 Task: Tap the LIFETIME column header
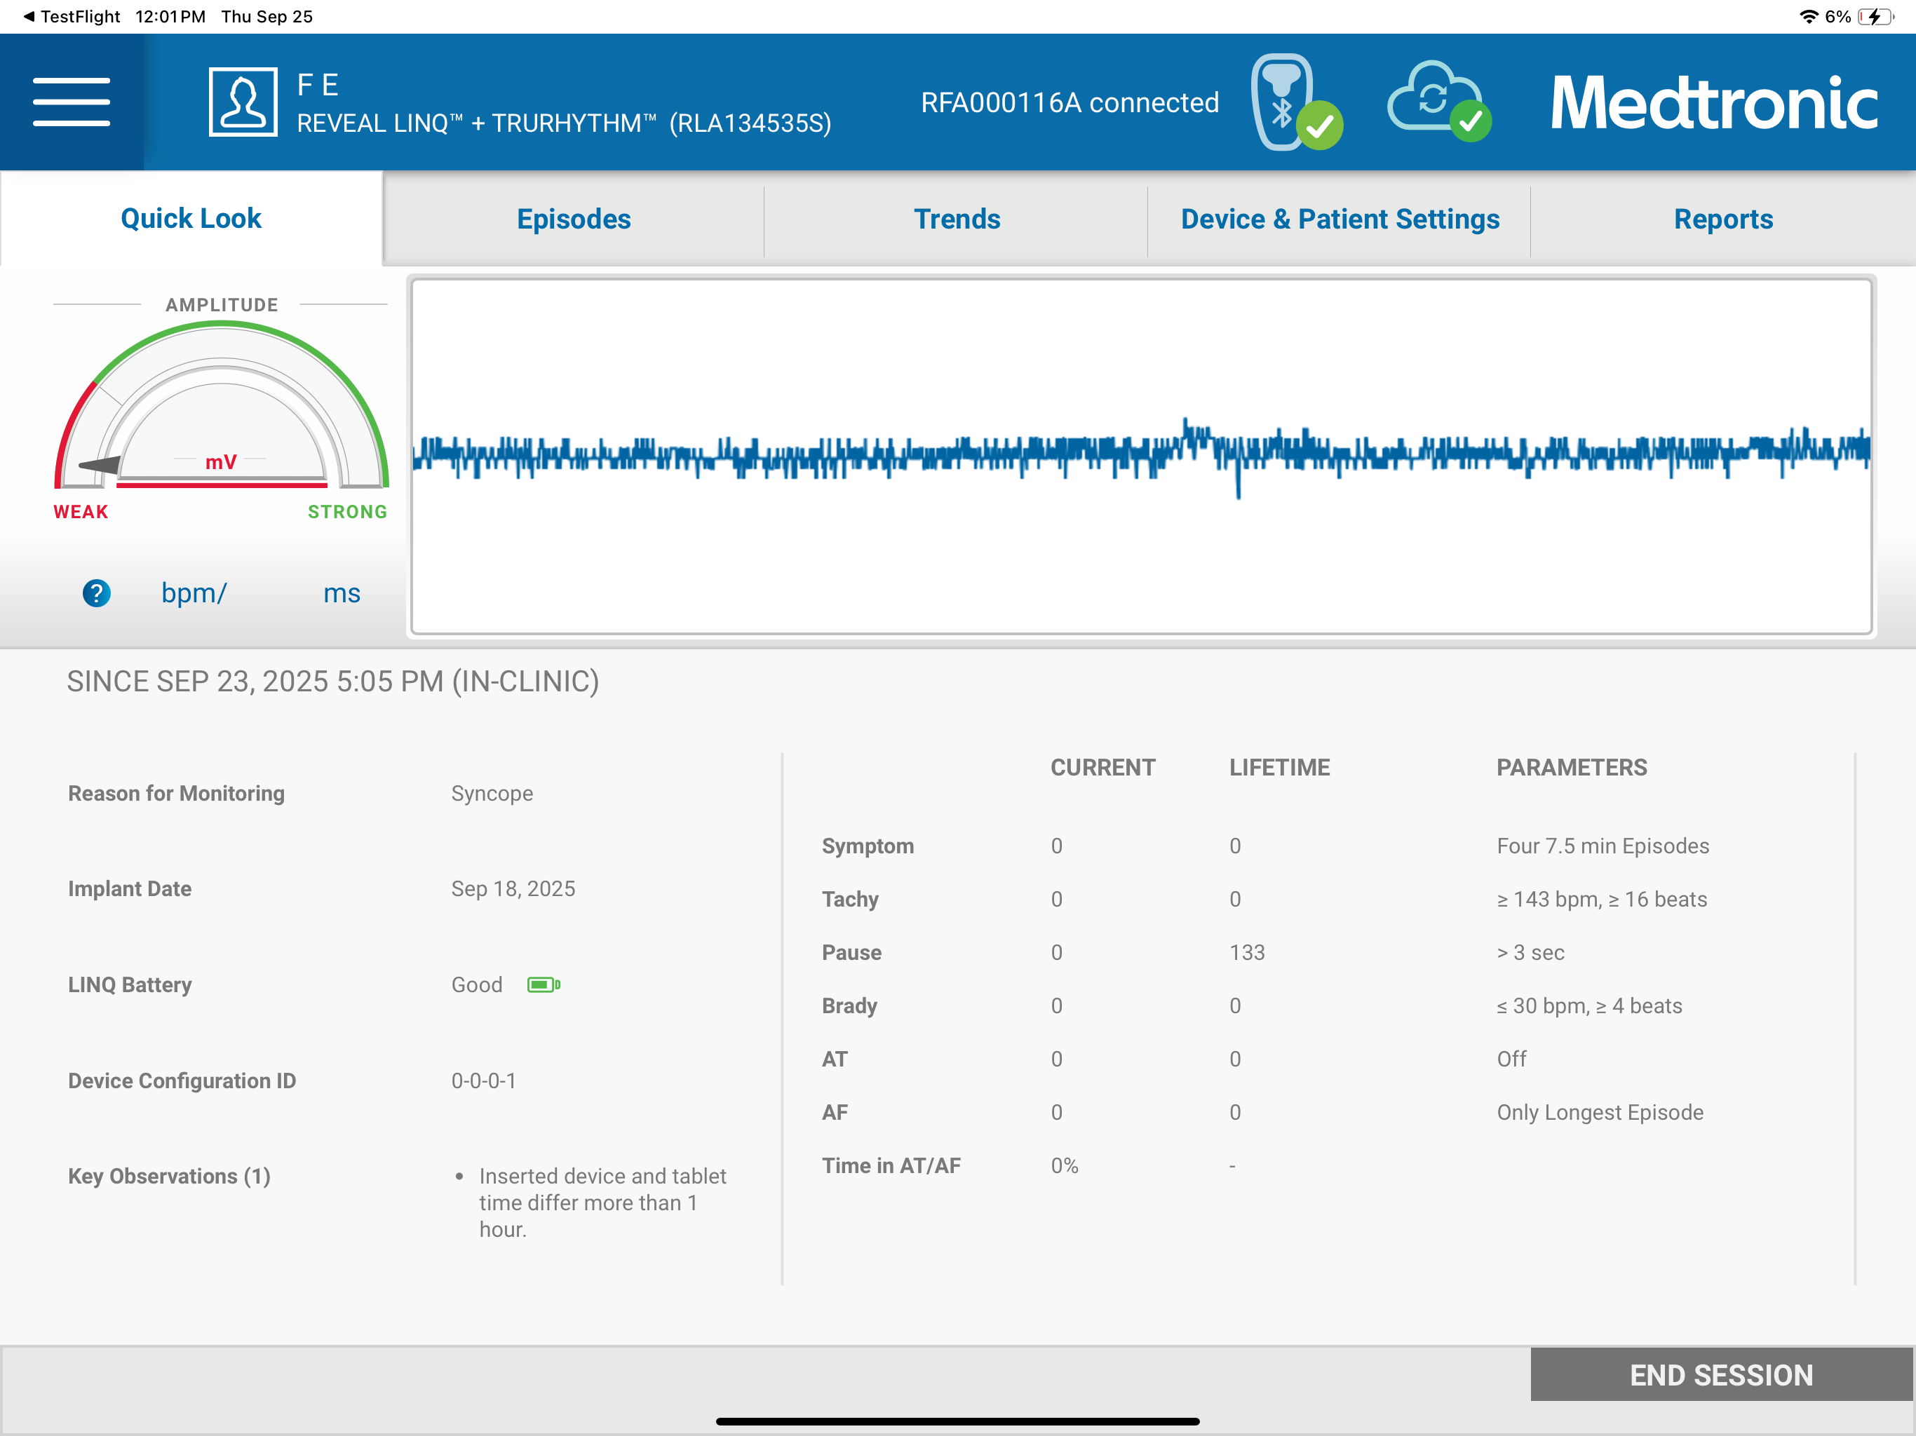click(1279, 767)
